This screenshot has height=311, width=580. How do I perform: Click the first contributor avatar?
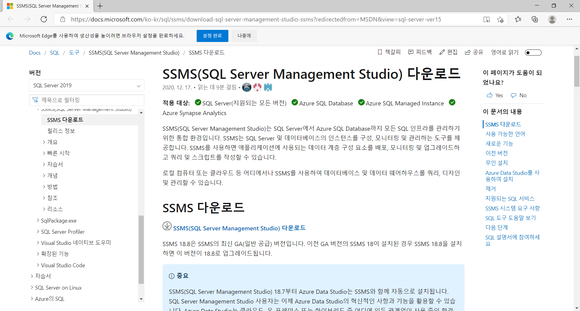[x=247, y=87]
